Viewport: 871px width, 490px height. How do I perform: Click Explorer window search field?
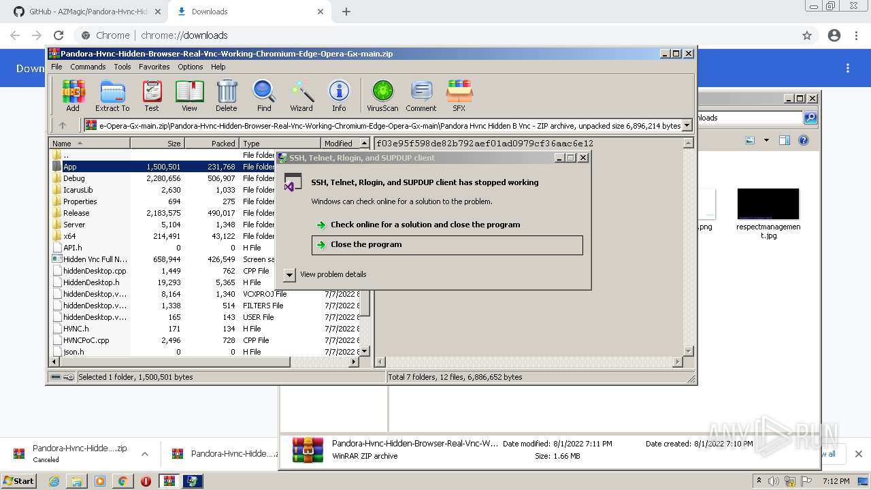[750, 118]
